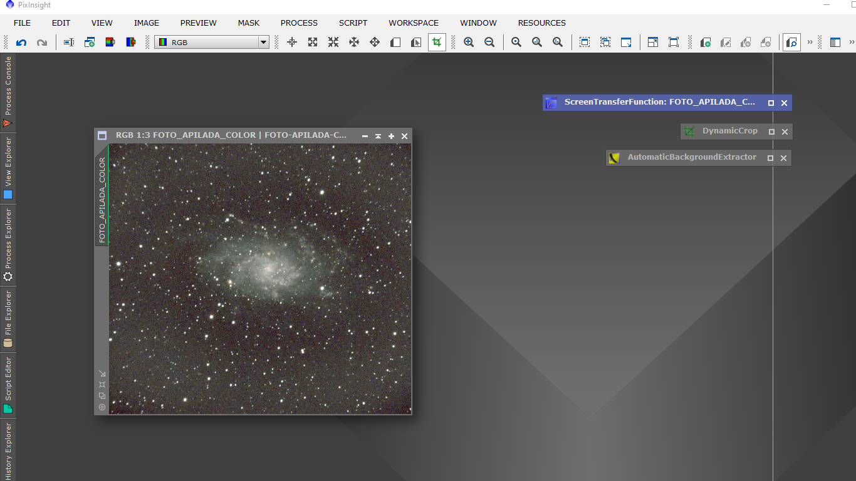Open the PROCESS menu
The width and height of the screenshot is (856, 481).
click(299, 23)
